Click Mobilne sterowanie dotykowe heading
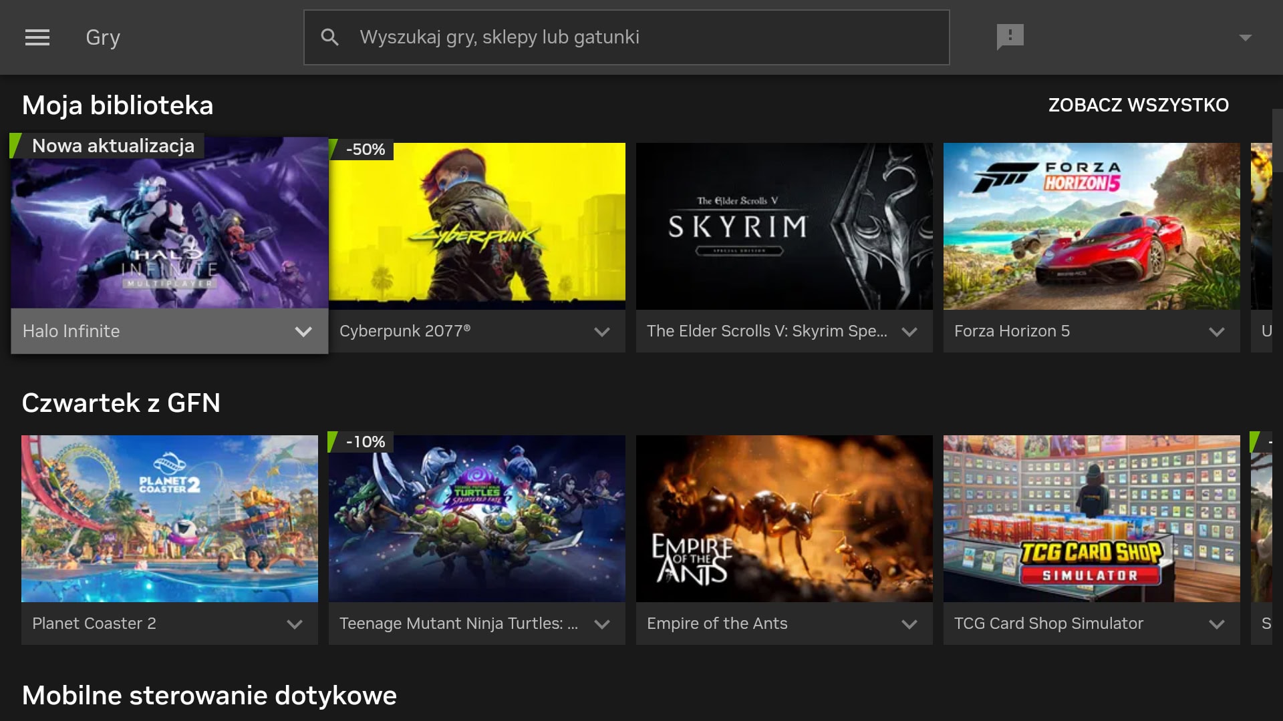Viewport: 1283px width, 721px height. 209,696
